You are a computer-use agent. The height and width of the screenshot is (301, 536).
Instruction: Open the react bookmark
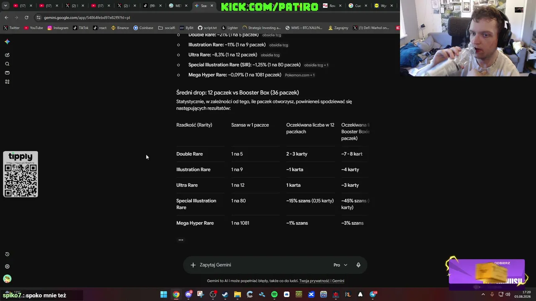click(100, 28)
